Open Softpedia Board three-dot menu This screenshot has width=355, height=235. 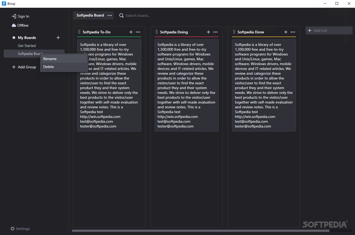click(x=110, y=15)
